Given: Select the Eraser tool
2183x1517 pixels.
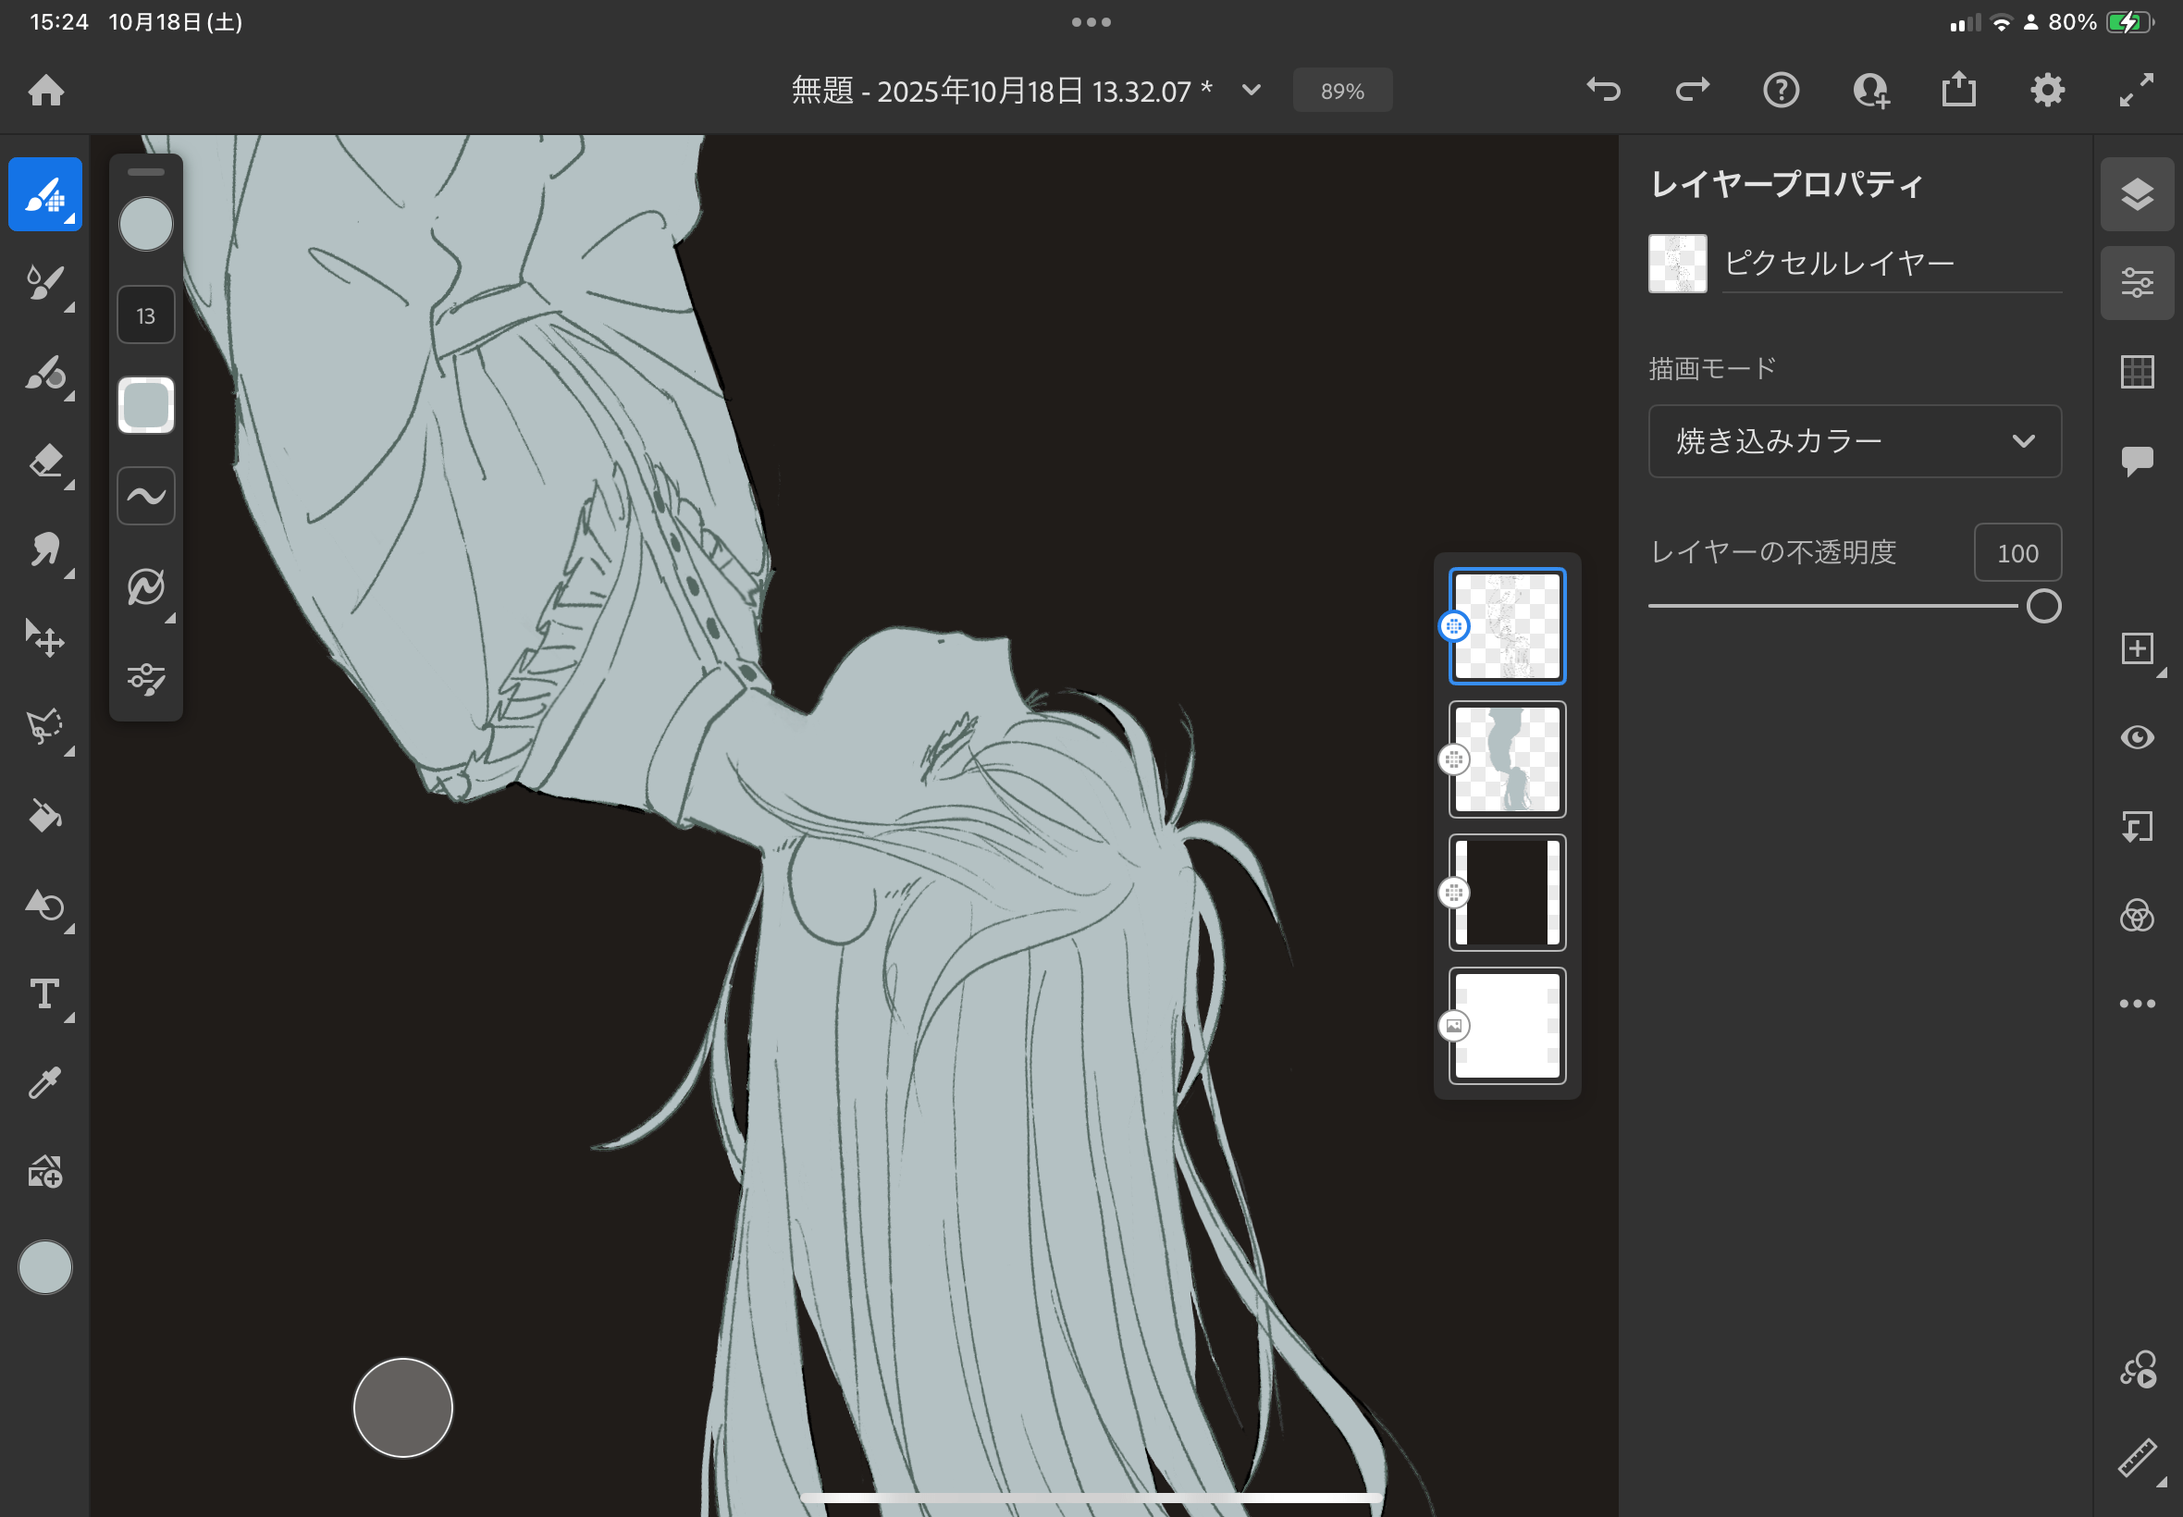Looking at the screenshot, I should (44, 462).
